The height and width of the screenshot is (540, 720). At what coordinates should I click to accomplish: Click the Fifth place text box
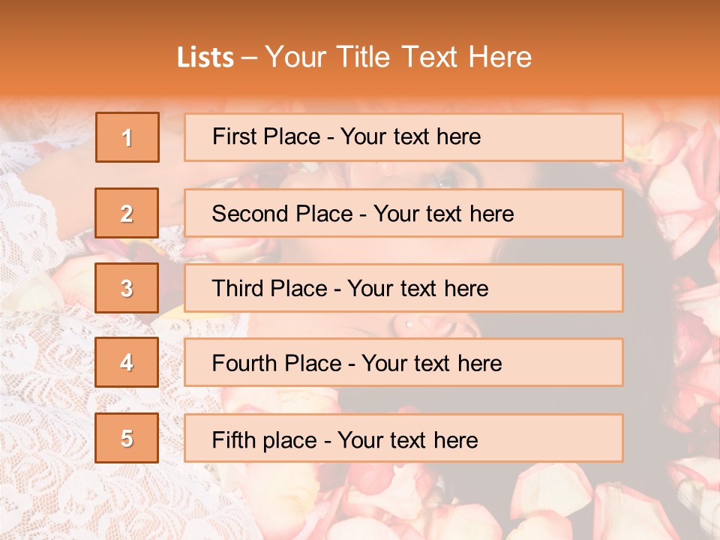pyautogui.click(x=403, y=438)
